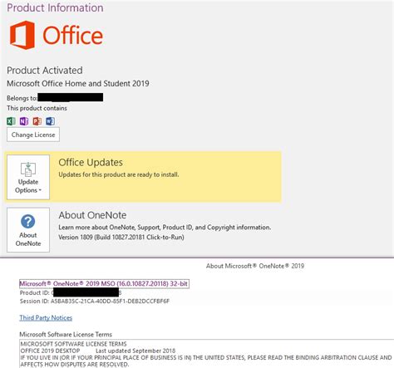Click the 'Belongs to' label

click(22, 98)
